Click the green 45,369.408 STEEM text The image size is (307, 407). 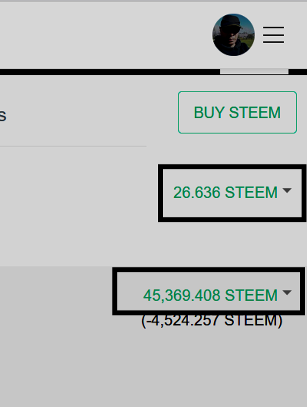[x=210, y=296]
